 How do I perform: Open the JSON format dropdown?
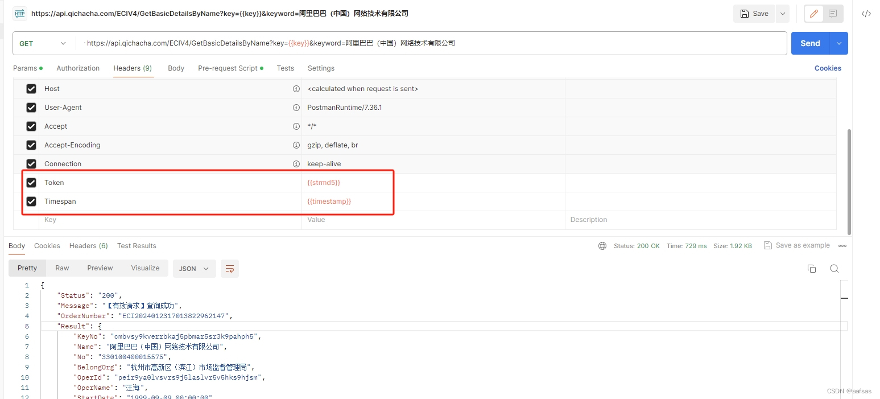click(x=194, y=269)
